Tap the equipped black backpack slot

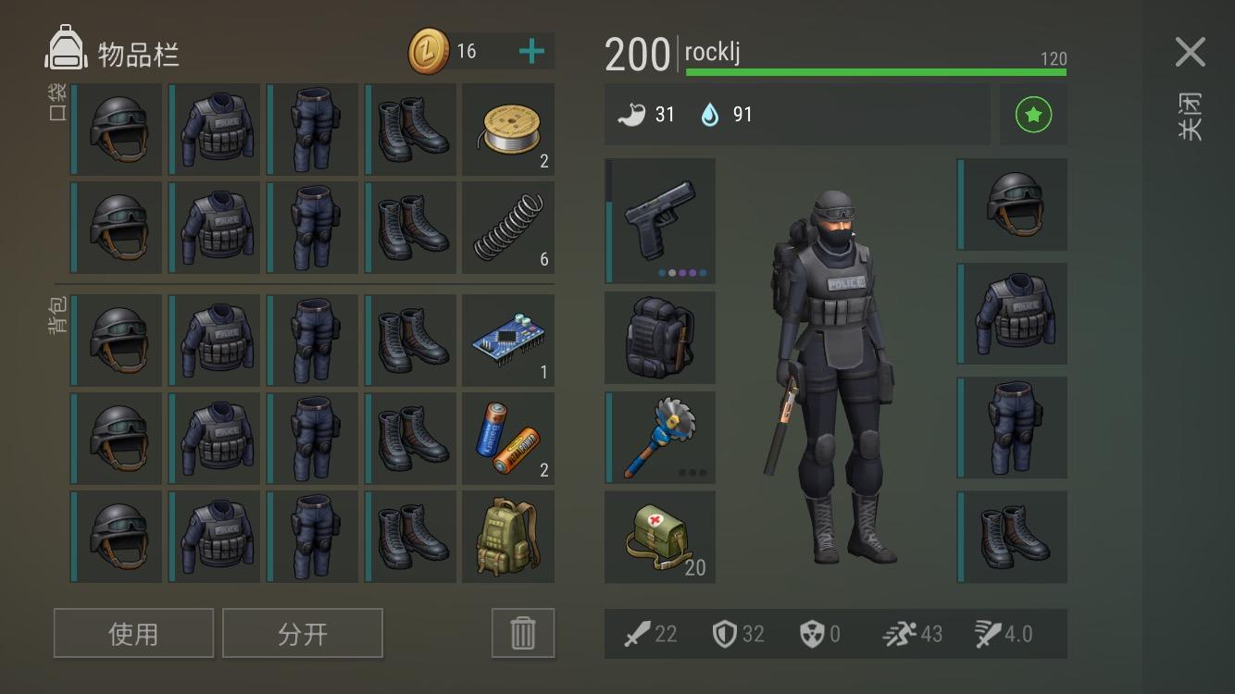(660, 338)
